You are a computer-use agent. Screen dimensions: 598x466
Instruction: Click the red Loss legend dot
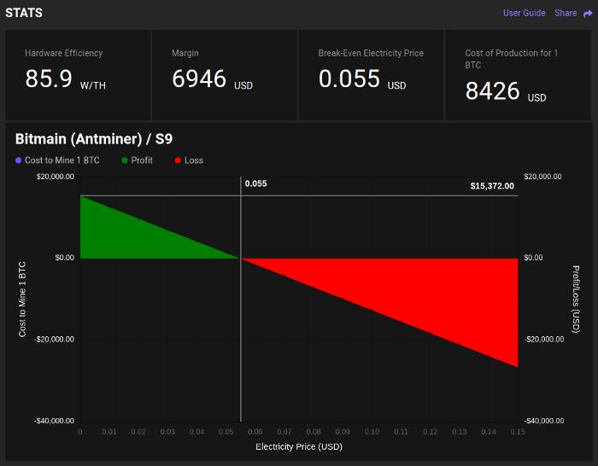[178, 160]
